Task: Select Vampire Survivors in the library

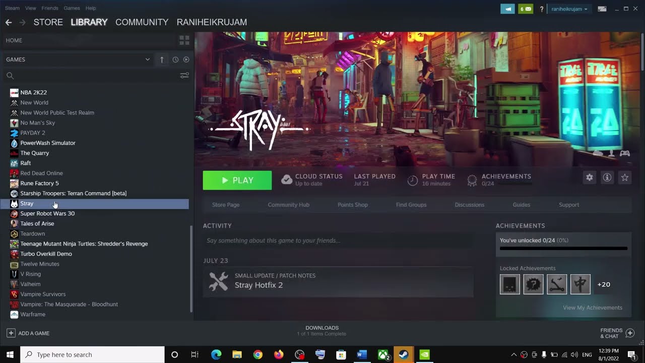Action: click(43, 294)
